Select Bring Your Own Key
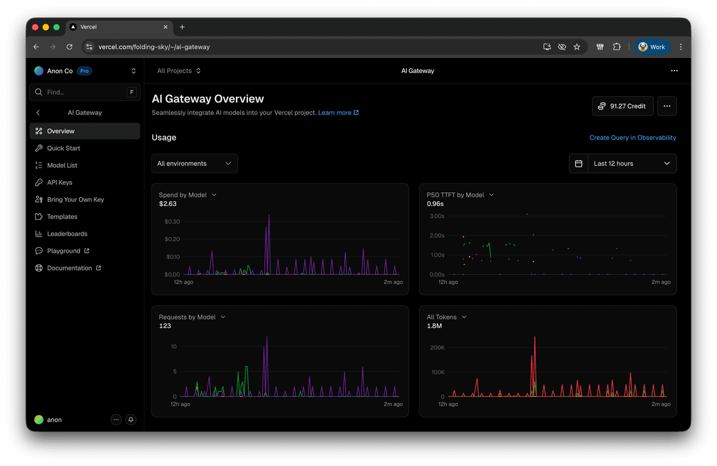The height and width of the screenshot is (466, 717). pyautogui.click(x=75, y=199)
